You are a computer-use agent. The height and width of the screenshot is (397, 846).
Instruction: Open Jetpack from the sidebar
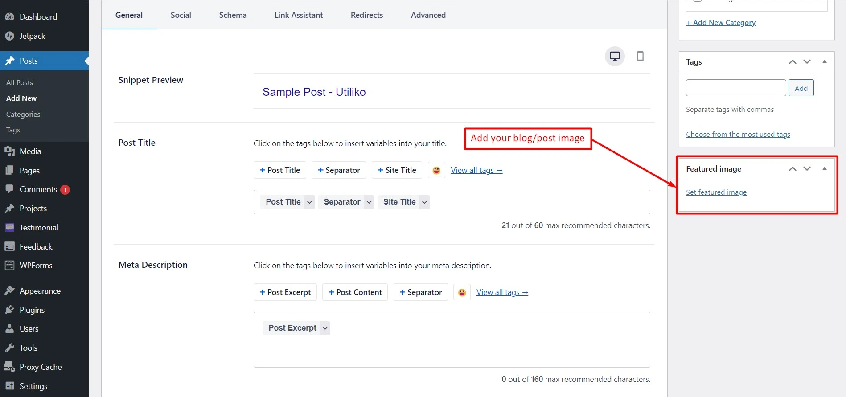point(32,36)
